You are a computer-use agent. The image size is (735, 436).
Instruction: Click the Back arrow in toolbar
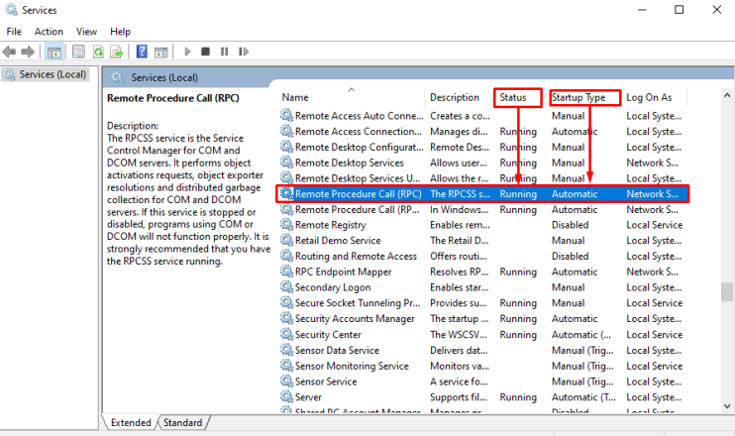coord(11,52)
